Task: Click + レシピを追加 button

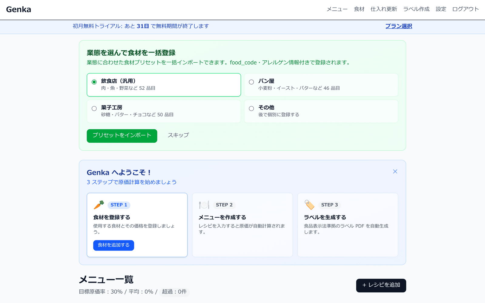Action: point(381,285)
